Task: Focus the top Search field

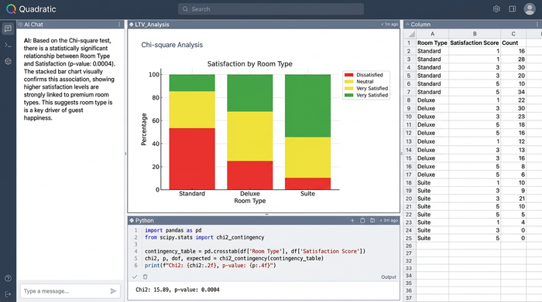Action: pos(271,9)
